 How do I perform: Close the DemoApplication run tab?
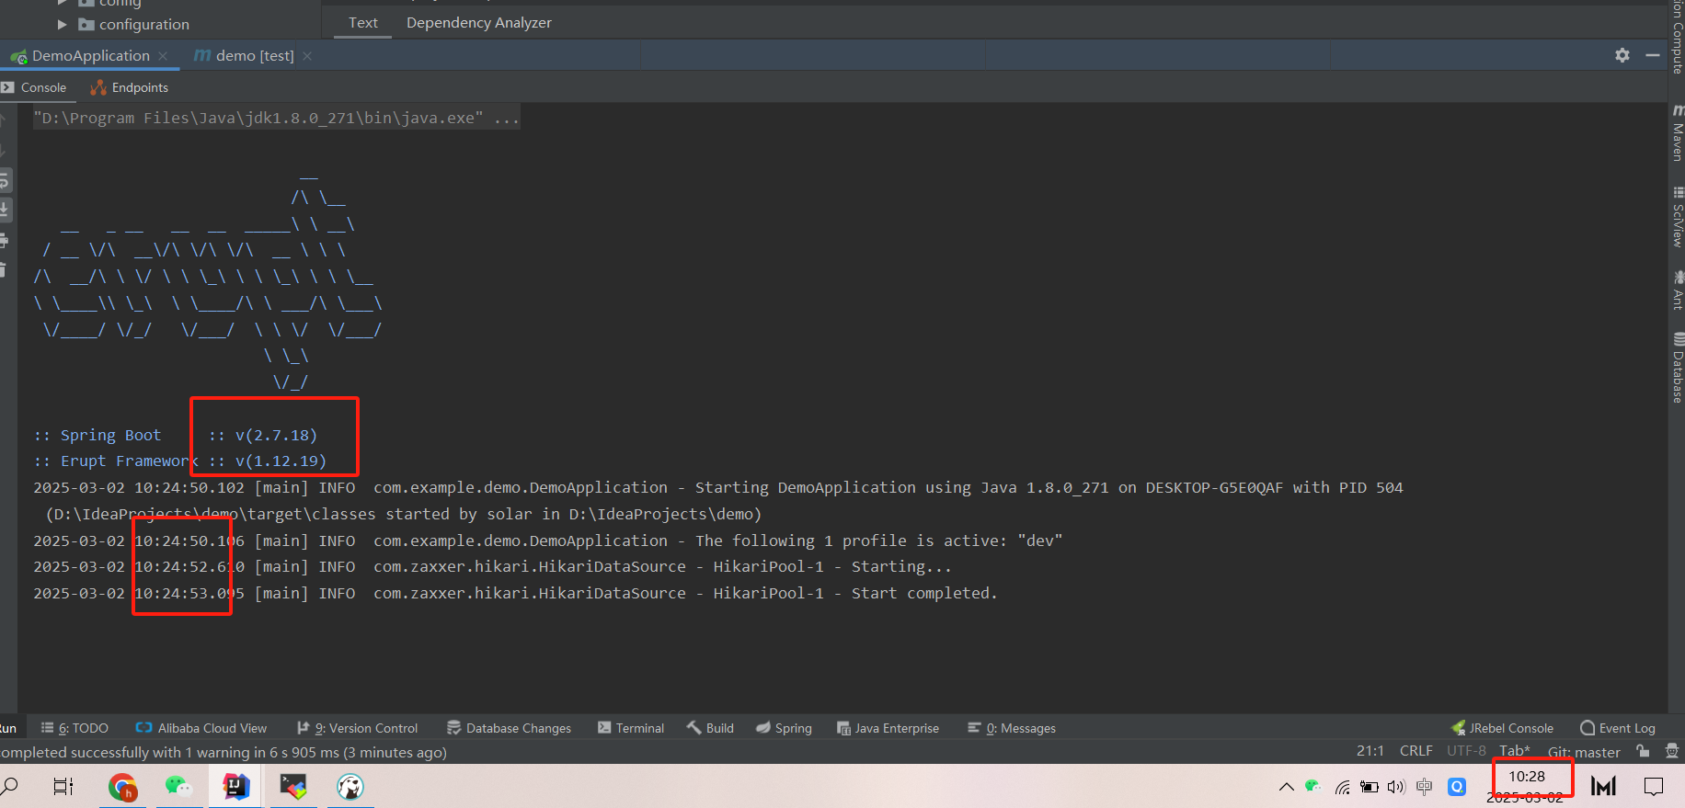(163, 56)
